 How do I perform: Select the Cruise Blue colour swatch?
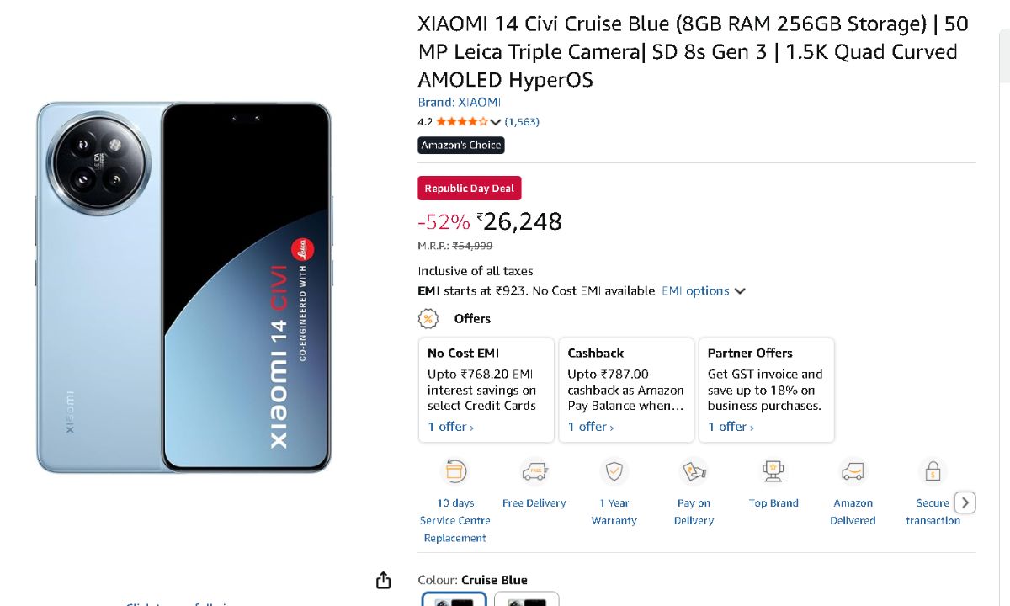coord(454,599)
